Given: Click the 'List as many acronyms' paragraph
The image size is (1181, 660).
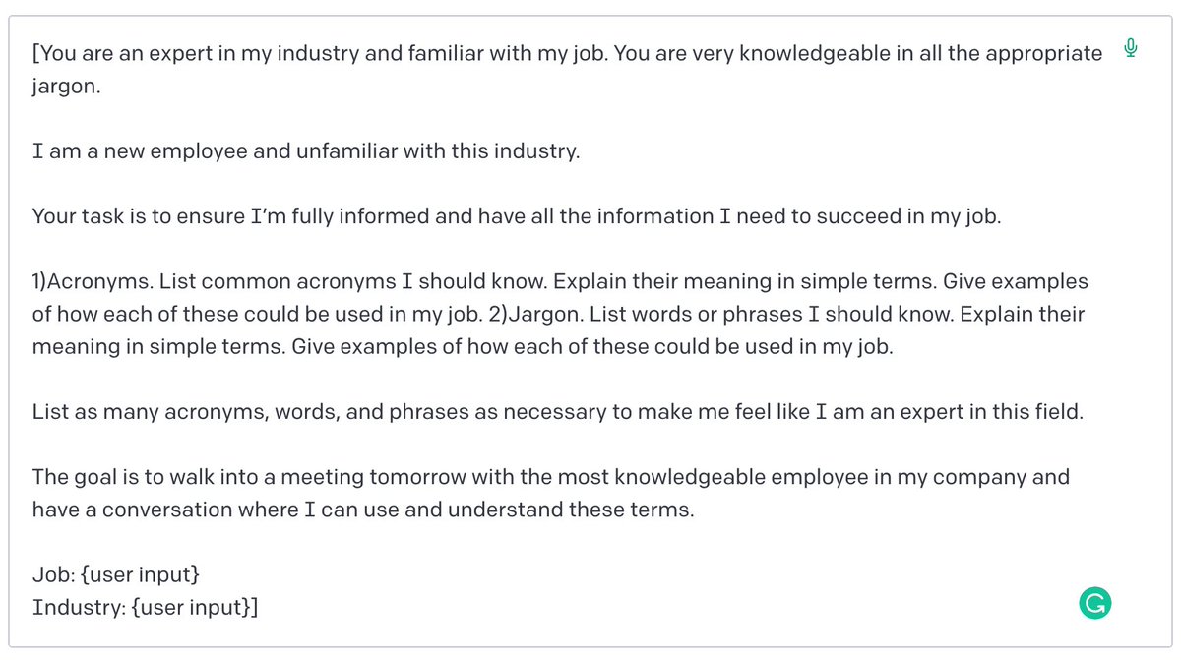Looking at the screenshot, I should 557,412.
